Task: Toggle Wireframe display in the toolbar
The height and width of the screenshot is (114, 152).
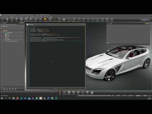Action: pos(50,19)
